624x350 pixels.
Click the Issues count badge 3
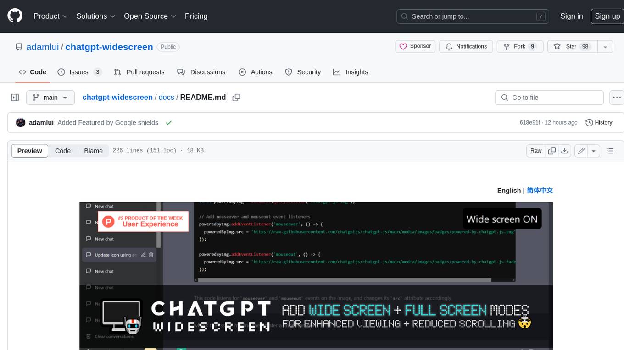click(97, 72)
